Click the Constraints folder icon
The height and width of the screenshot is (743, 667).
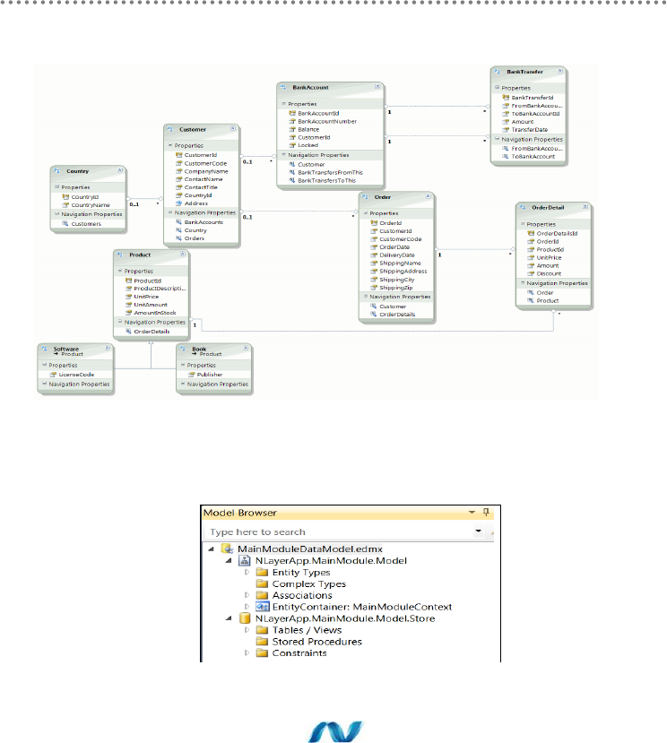point(262,653)
